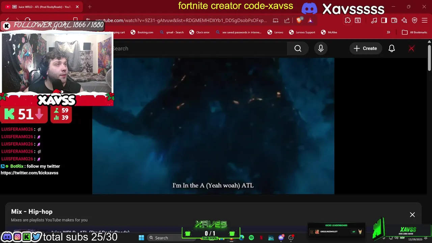Expand the hidden bookmarks overflow chevron

click(388, 32)
